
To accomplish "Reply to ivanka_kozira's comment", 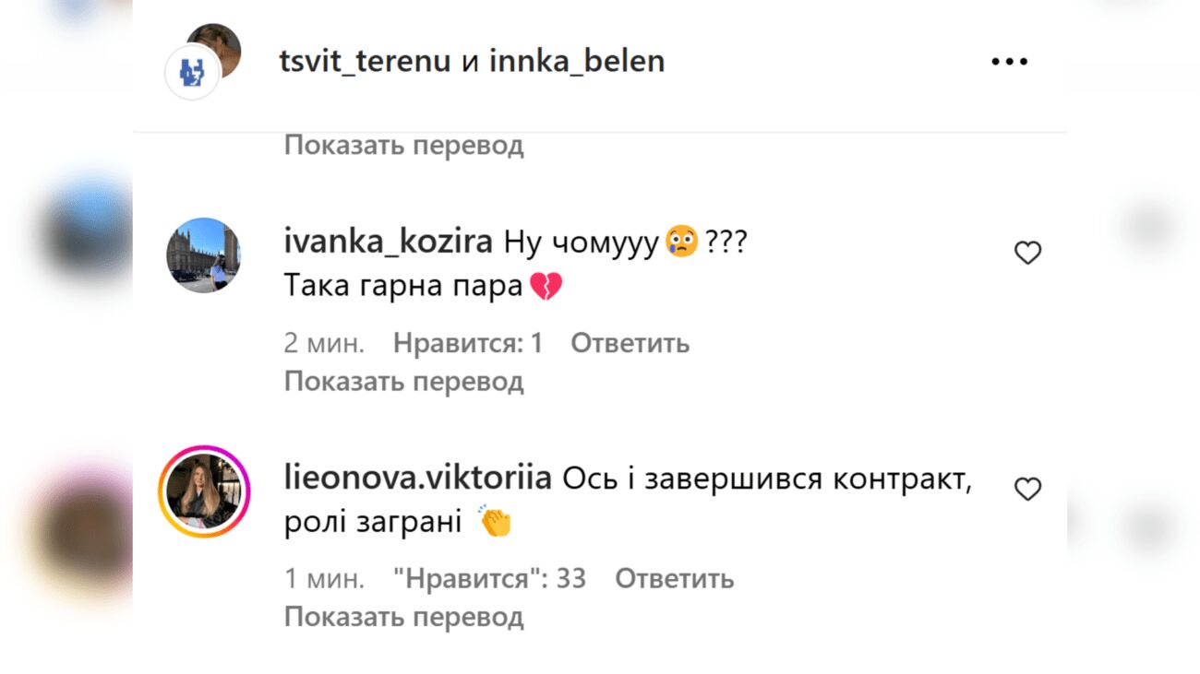I will [629, 342].
